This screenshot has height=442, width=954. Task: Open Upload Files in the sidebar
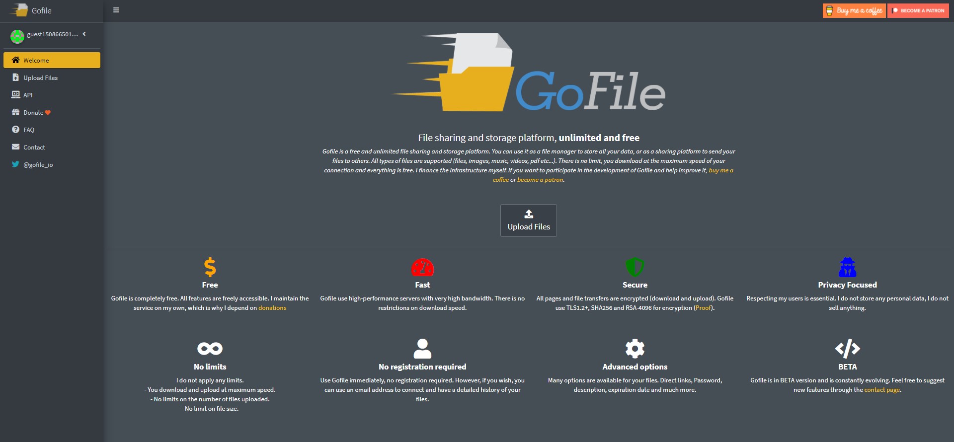coord(52,77)
